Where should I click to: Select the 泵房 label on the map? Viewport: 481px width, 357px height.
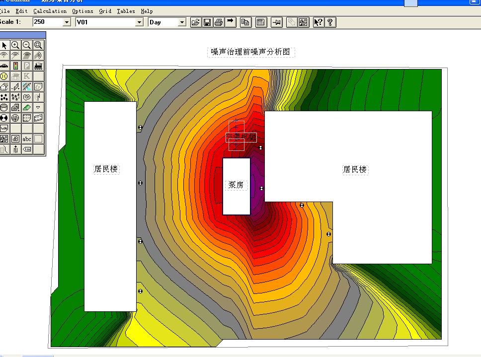[236, 185]
